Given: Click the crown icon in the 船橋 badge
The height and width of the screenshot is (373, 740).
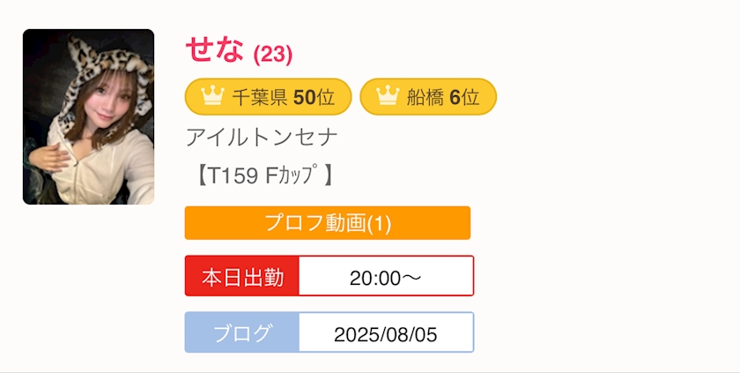Looking at the screenshot, I should (x=388, y=97).
